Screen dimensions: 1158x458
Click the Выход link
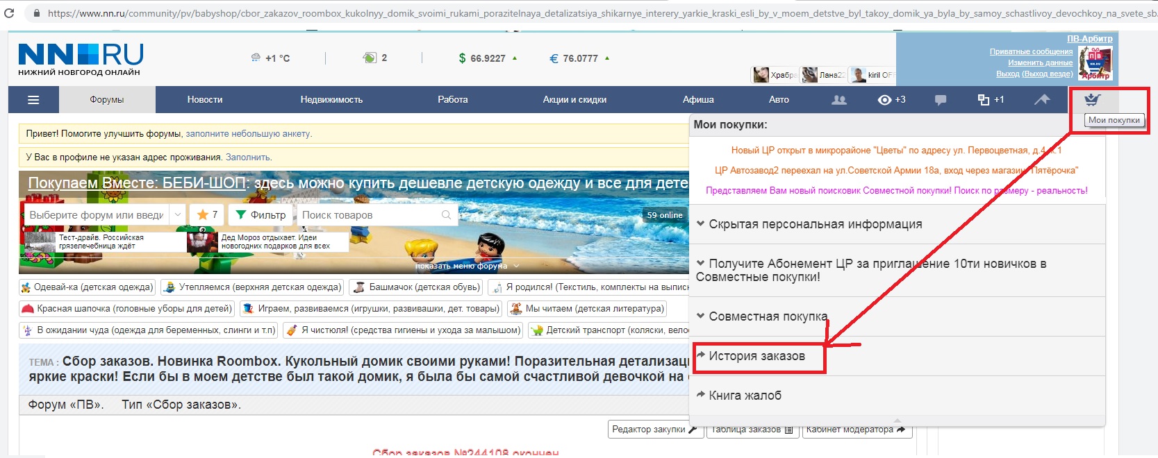pos(1007,74)
